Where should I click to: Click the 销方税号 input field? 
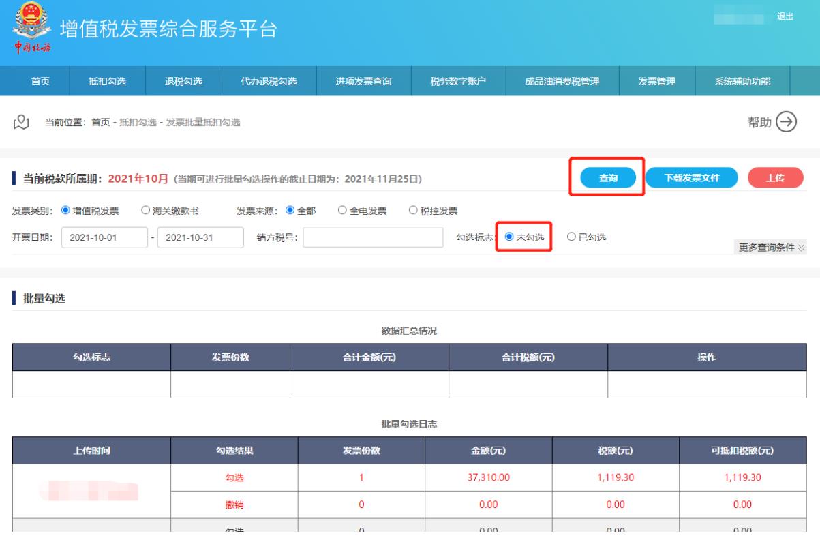(x=373, y=237)
